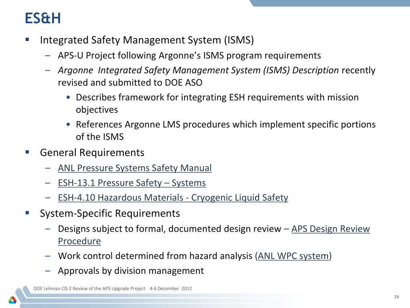Click the slide page number 16
410x308 pixels.
396,296
